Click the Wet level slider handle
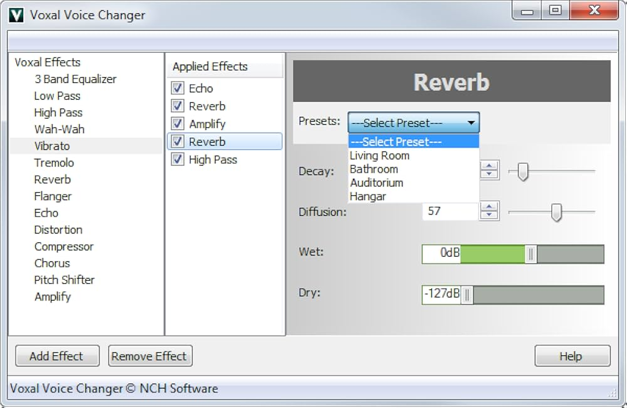Screen dimensions: 627x408 (530, 254)
